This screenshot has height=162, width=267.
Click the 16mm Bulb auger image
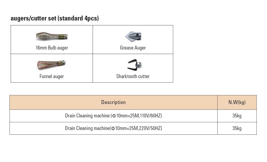[x=52, y=36]
